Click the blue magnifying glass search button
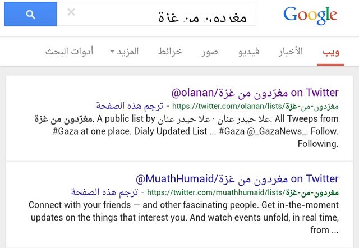 (x=30, y=14)
